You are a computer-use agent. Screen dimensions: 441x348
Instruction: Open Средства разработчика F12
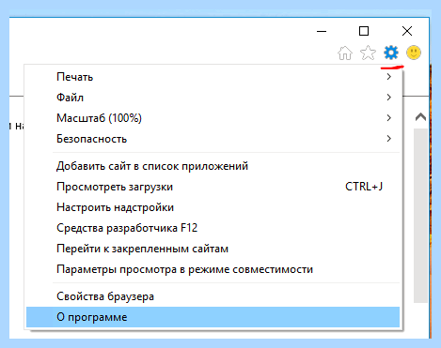tap(213, 228)
